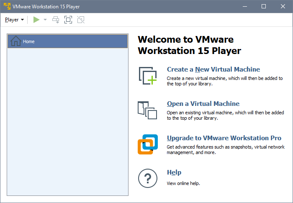Expand the power options dropdown arrow
The image size is (293, 203).
point(45,20)
